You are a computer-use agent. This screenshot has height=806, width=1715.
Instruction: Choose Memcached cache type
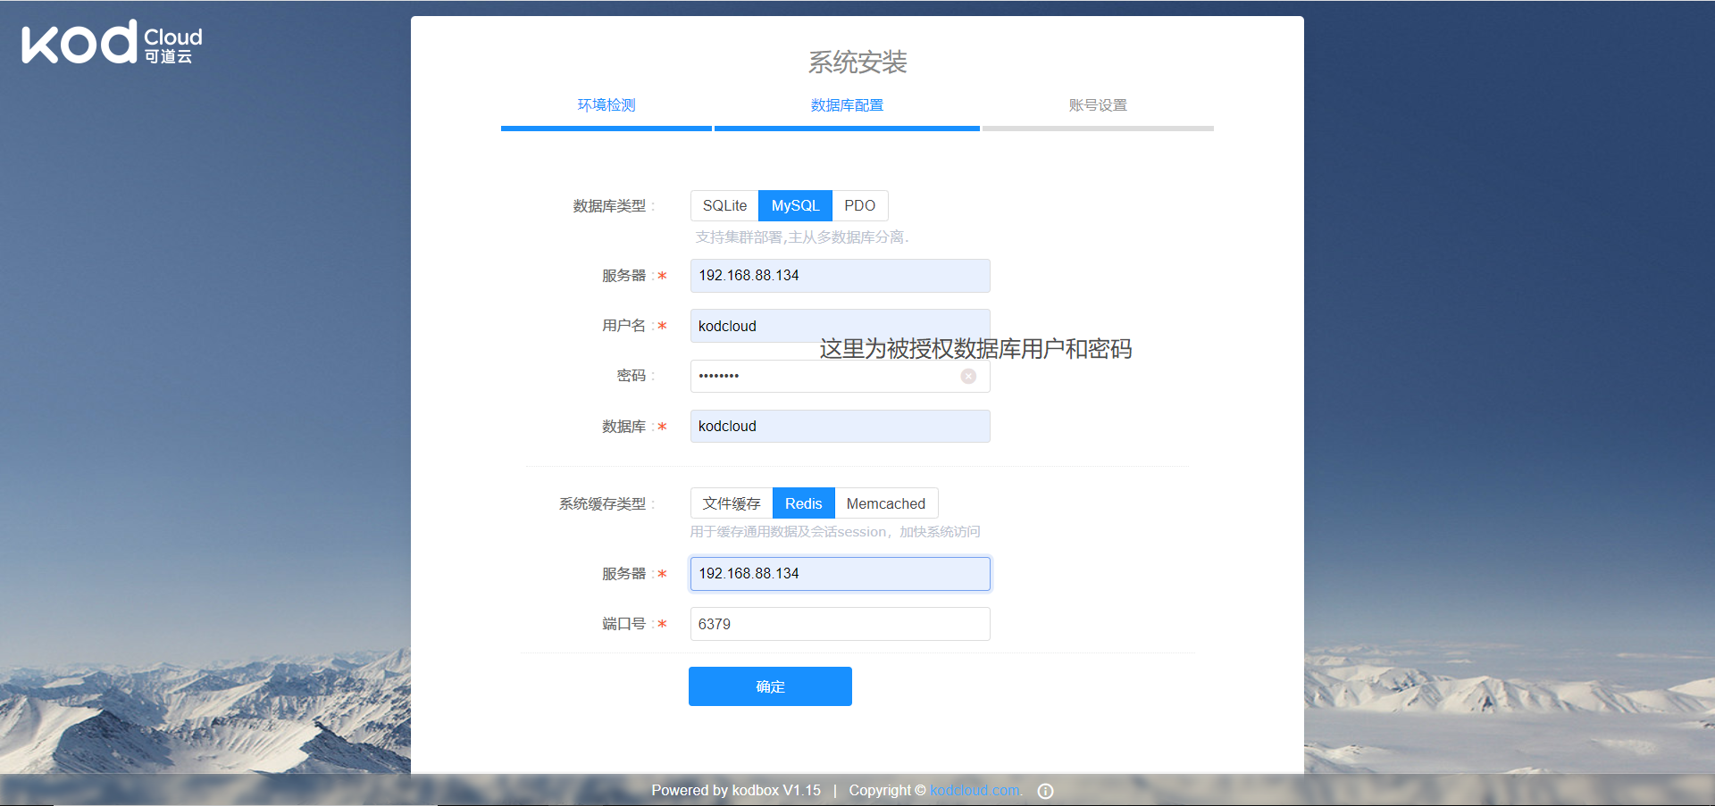(886, 503)
